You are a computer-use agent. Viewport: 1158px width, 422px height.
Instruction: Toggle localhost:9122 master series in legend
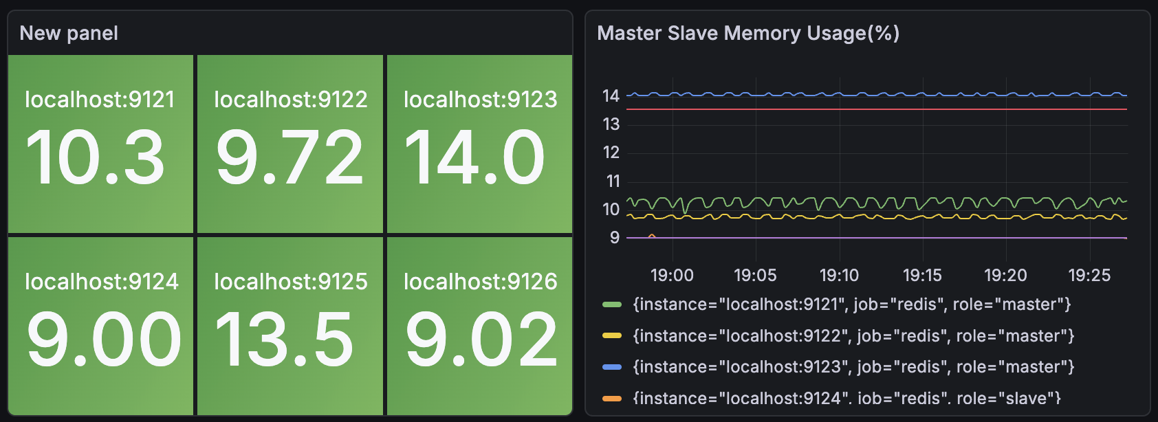coord(853,336)
